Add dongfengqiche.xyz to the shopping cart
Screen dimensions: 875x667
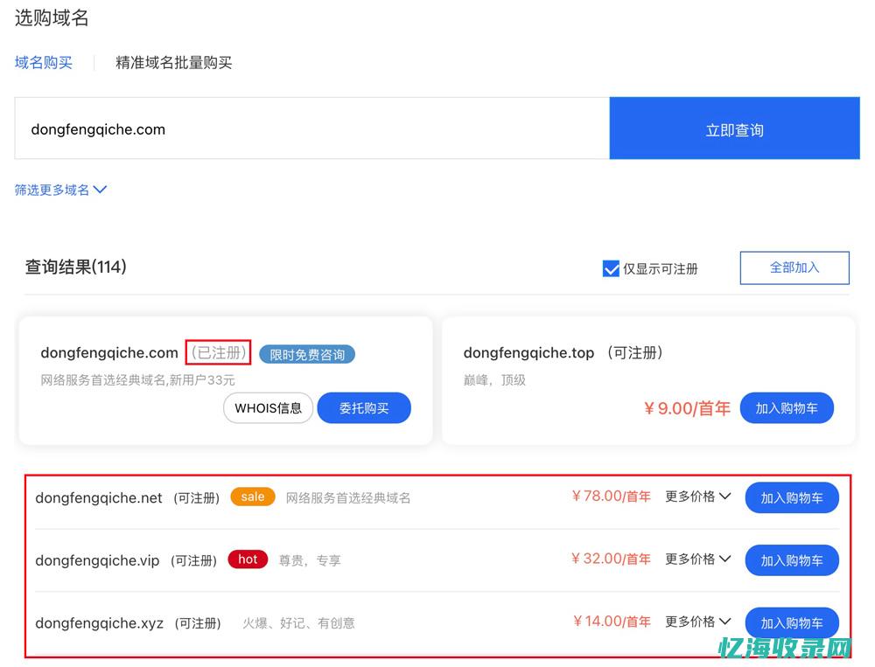click(x=792, y=622)
